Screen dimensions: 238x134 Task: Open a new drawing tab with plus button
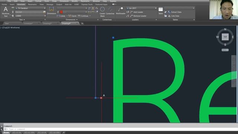(x=82, y=23)
